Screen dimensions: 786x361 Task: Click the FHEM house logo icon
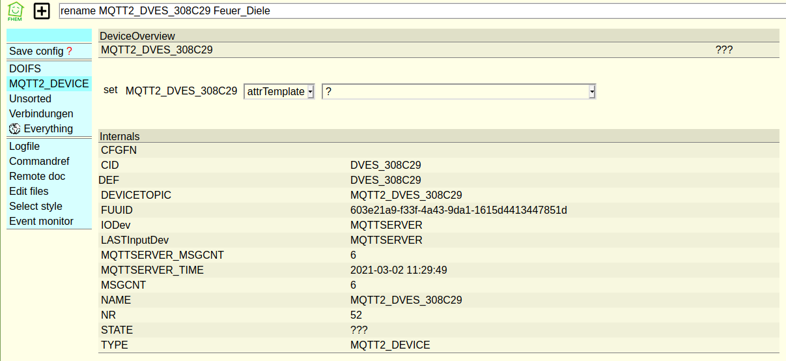click(15, 11)
